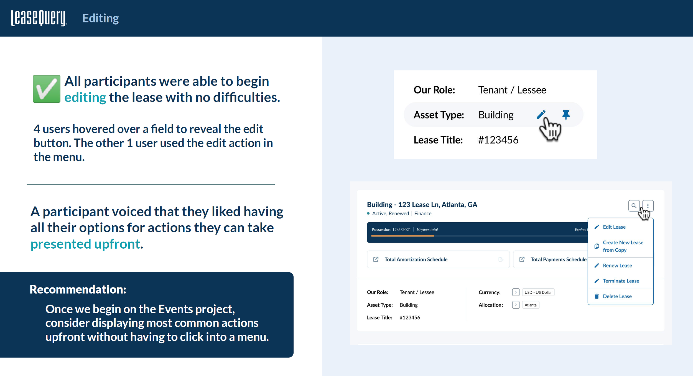693x376 pixels.
Task: Click export icon in Total Amortization Schedule card
Action: tap(501, 259)
